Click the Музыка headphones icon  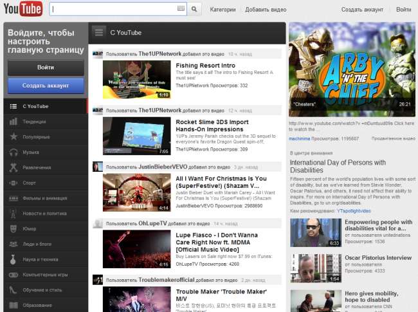pos(14,152)
